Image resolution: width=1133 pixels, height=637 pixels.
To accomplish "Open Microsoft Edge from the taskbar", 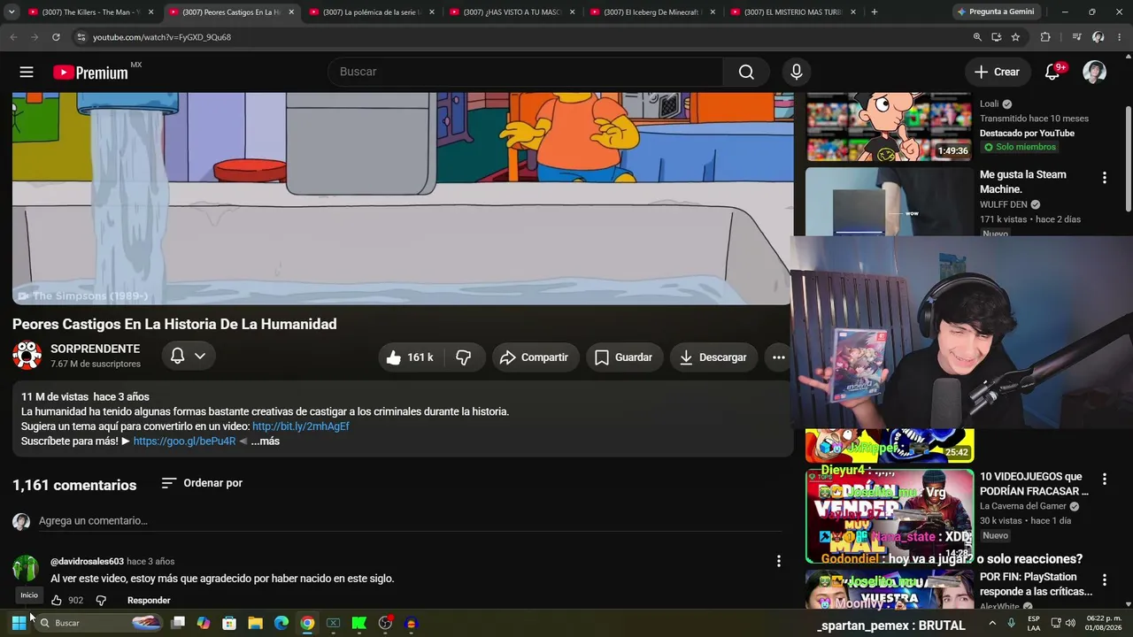I will (x=281, y=623).
